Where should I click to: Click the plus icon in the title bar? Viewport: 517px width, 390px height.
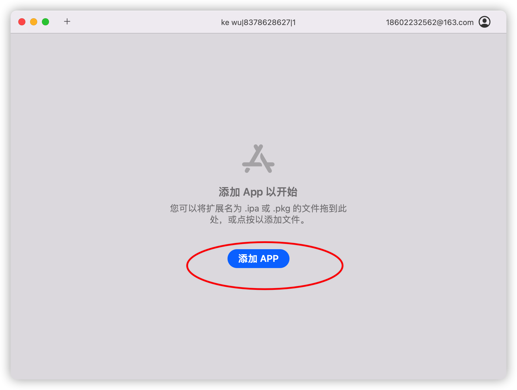coord(67,22)
